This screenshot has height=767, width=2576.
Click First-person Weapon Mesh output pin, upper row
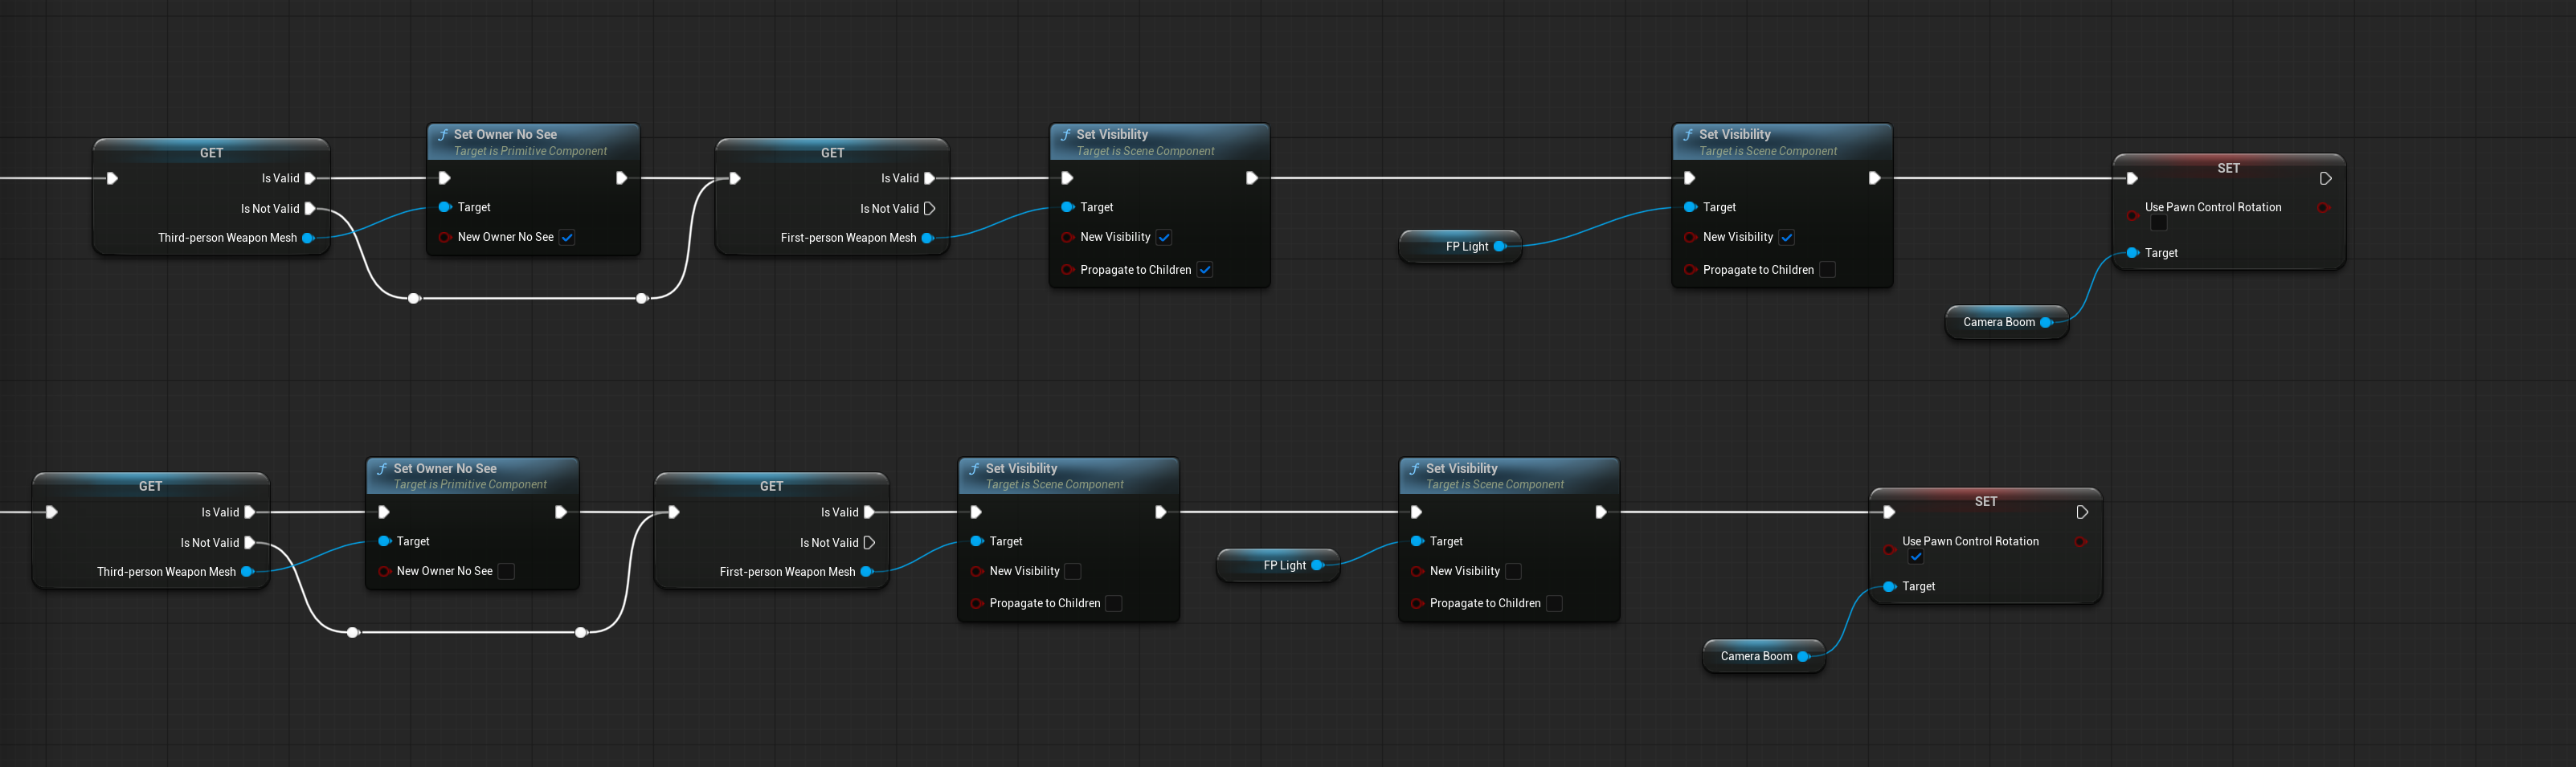pos(928,238)
